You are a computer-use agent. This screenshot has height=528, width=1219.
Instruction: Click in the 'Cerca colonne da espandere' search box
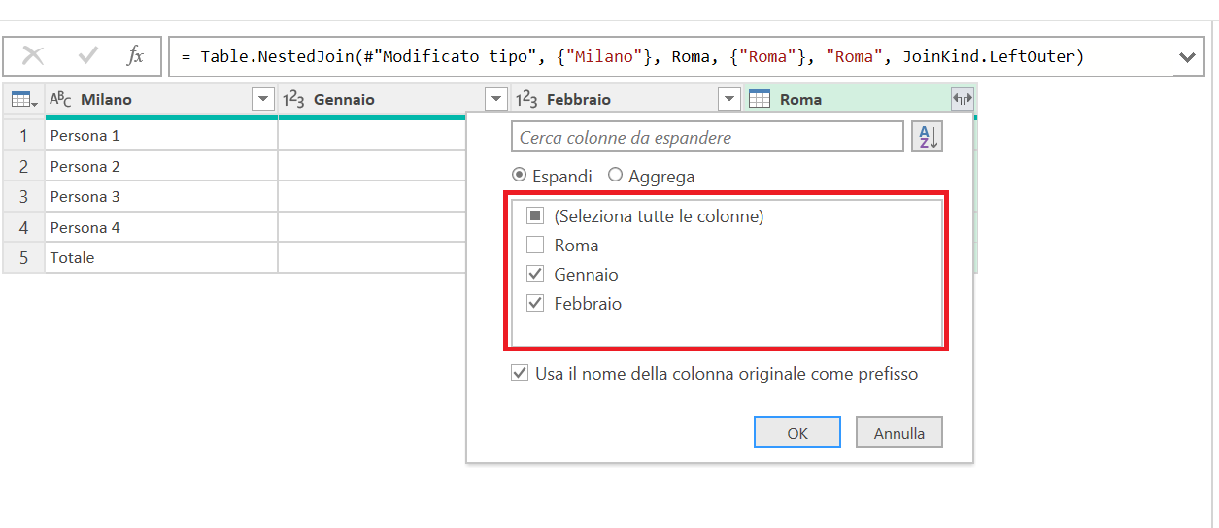point(707,138)
